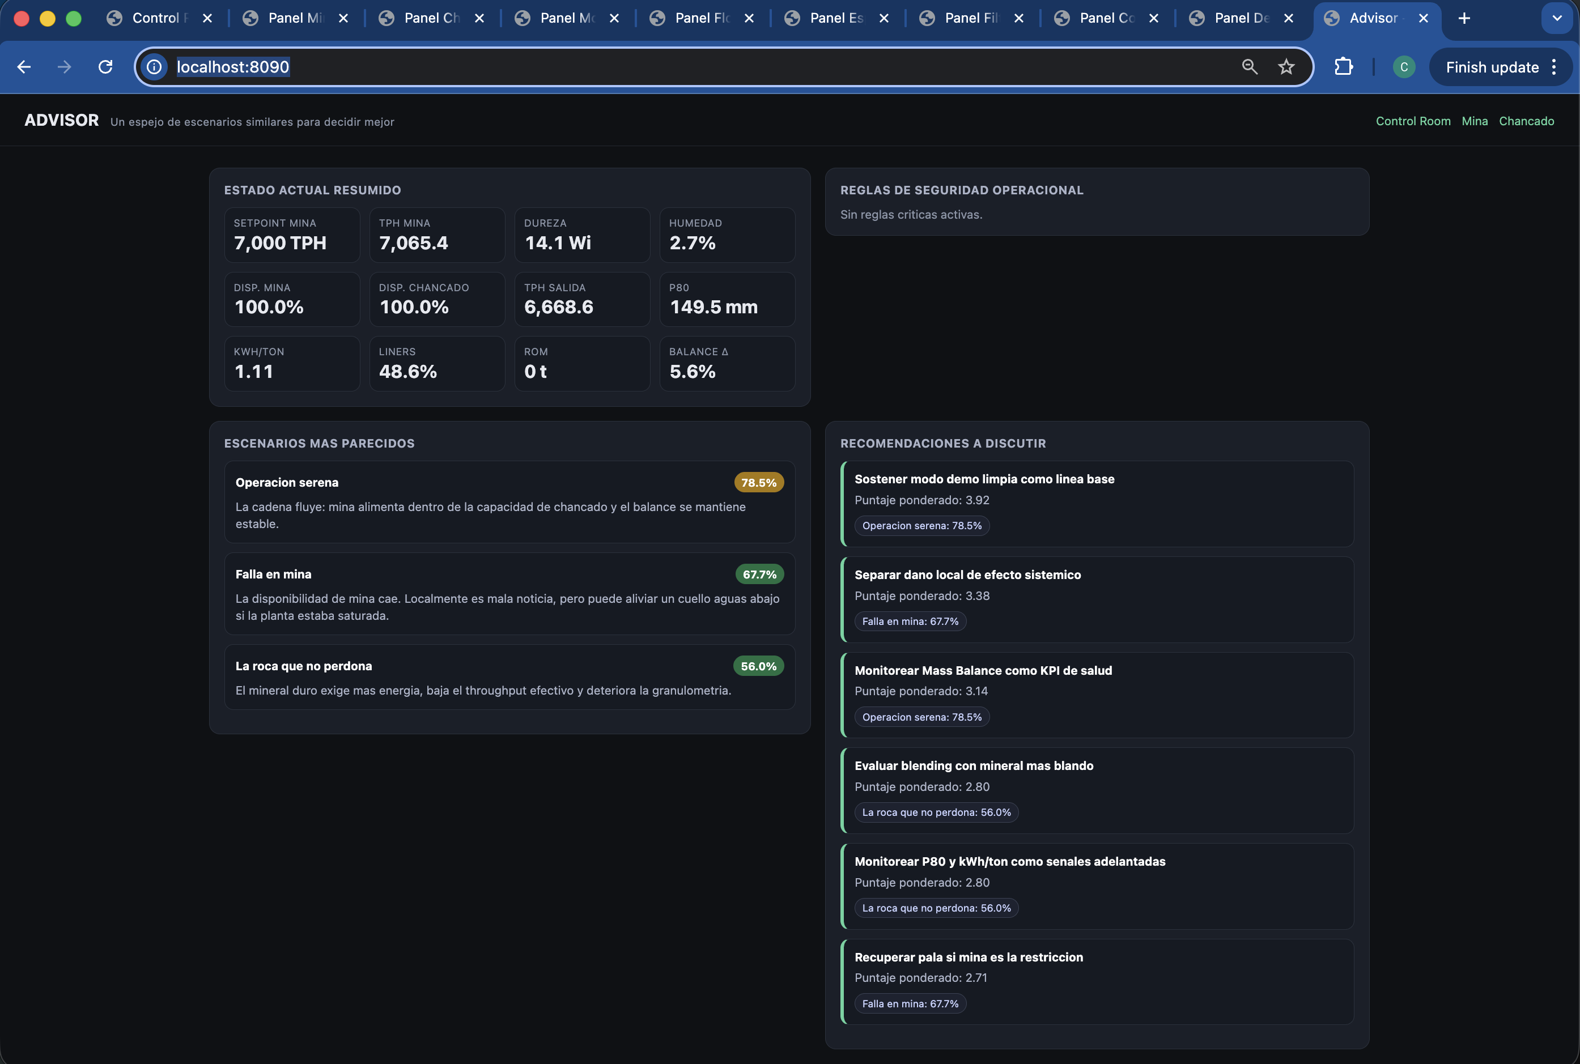Open Sostener modo demo limpia recommendation
Screen dimensions: 1580x1064
(x=1097, y=504)
